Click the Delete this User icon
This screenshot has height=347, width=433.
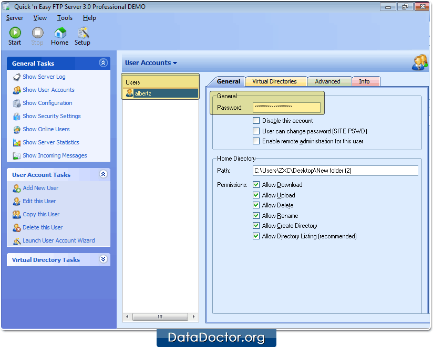[17, 228]
